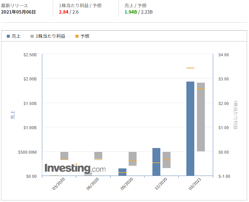
Task: Toggle the 1株当たり利益 legend entry
Action: coord(48,36)
